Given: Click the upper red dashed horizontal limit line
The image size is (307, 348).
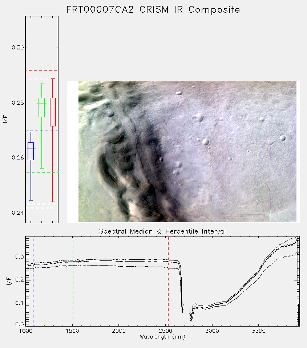Looking at the screenshot, I should tap(42, 70).
